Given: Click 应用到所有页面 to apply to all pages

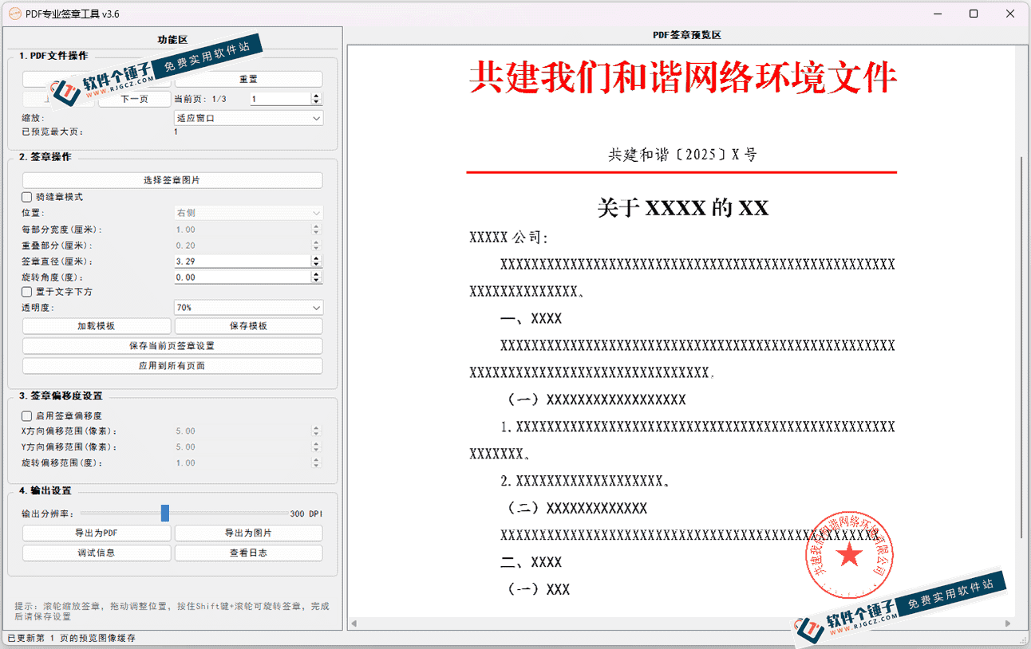Looking at the screenshot, I should [x=172, y=366].
